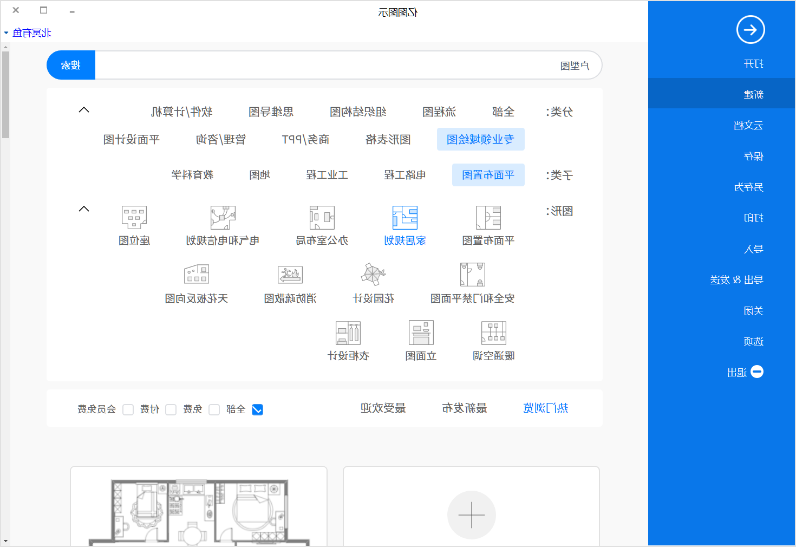Select the 暖通空调 icon
This screenshot has height=547, width=796.
494,333
